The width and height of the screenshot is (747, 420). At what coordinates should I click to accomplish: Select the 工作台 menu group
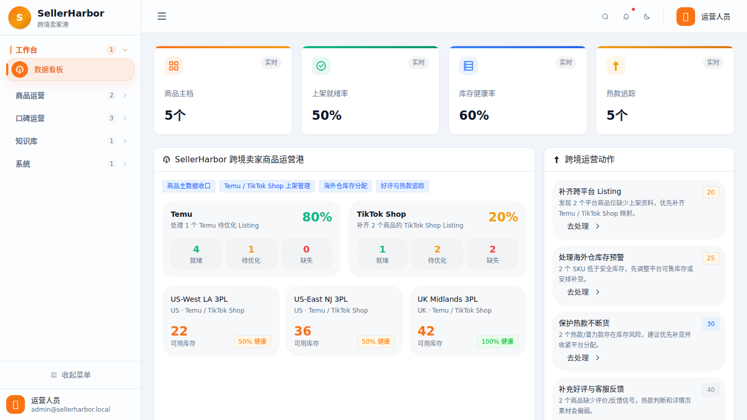70,50
